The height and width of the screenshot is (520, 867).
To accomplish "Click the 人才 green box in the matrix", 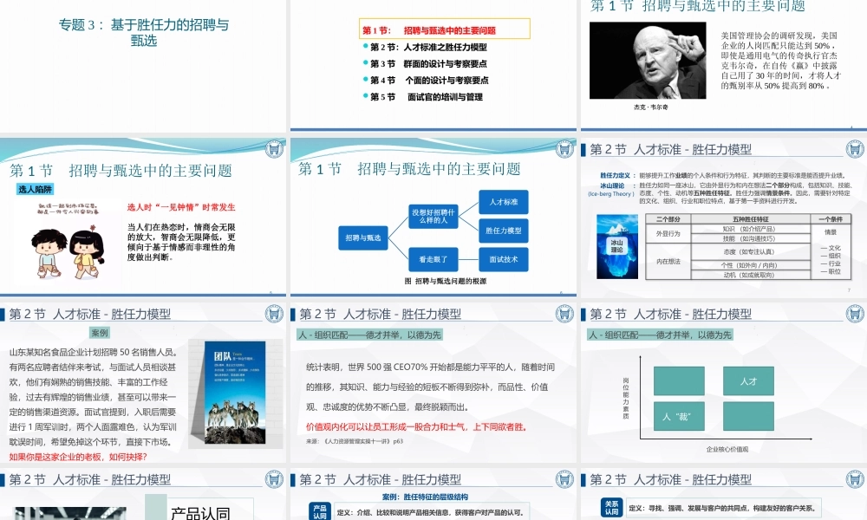I will 747,379.
